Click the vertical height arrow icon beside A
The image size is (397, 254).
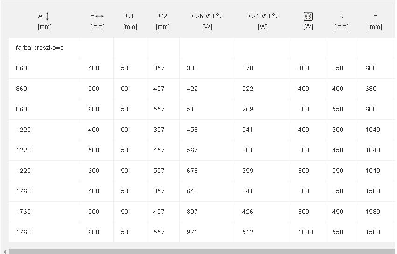tap(47, 16)
